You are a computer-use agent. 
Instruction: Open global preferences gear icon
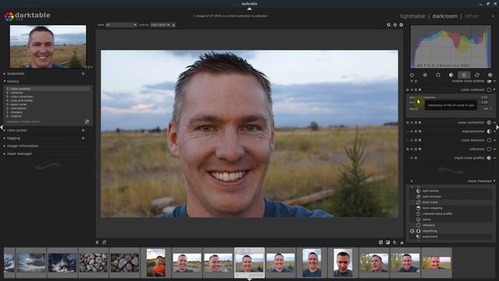(402, 24)
